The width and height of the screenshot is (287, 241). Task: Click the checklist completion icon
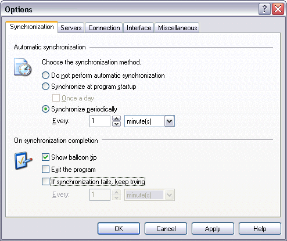point(23,161)
